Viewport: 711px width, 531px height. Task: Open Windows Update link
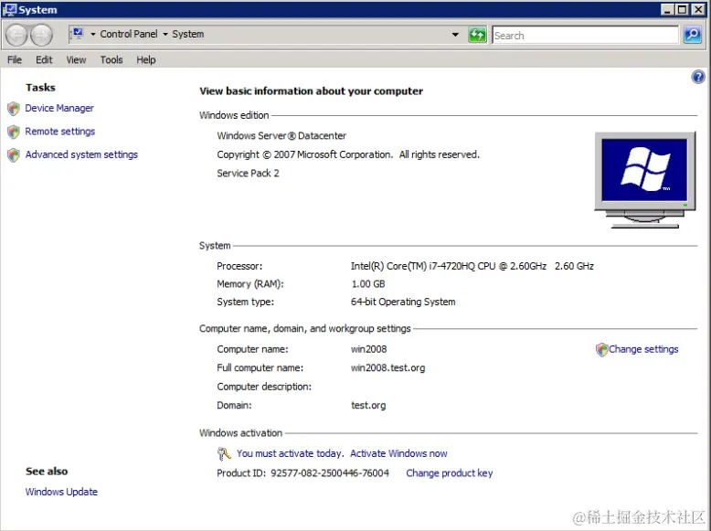click(x=61, y=492)
